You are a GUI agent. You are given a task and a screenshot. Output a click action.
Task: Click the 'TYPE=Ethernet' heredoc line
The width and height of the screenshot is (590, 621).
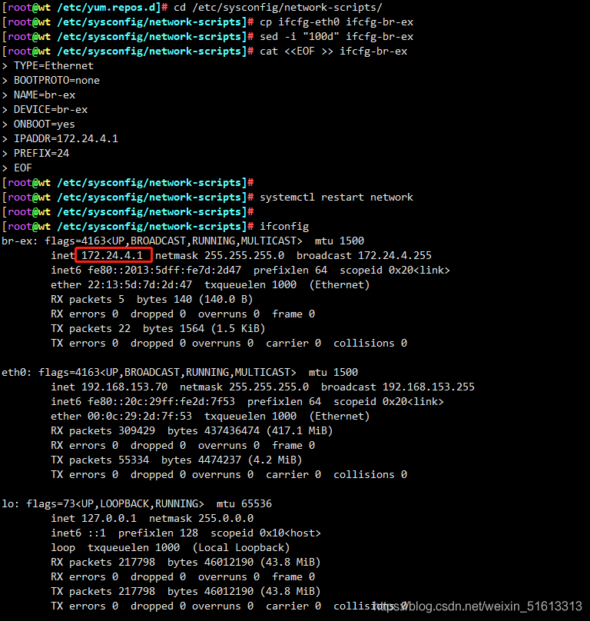(x=54, y=66)
